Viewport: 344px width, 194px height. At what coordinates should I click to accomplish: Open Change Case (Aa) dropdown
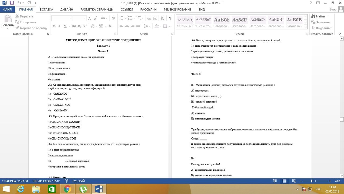tap(103, 18)
